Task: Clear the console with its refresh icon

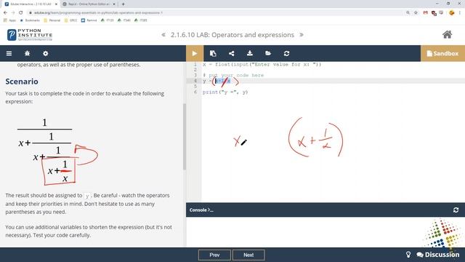Action: [456, 210]
